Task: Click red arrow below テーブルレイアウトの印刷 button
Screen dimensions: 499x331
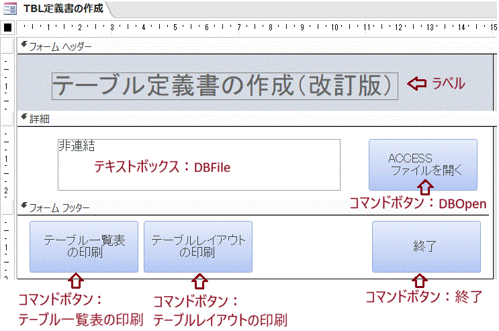Action: [x=197, y=278]
